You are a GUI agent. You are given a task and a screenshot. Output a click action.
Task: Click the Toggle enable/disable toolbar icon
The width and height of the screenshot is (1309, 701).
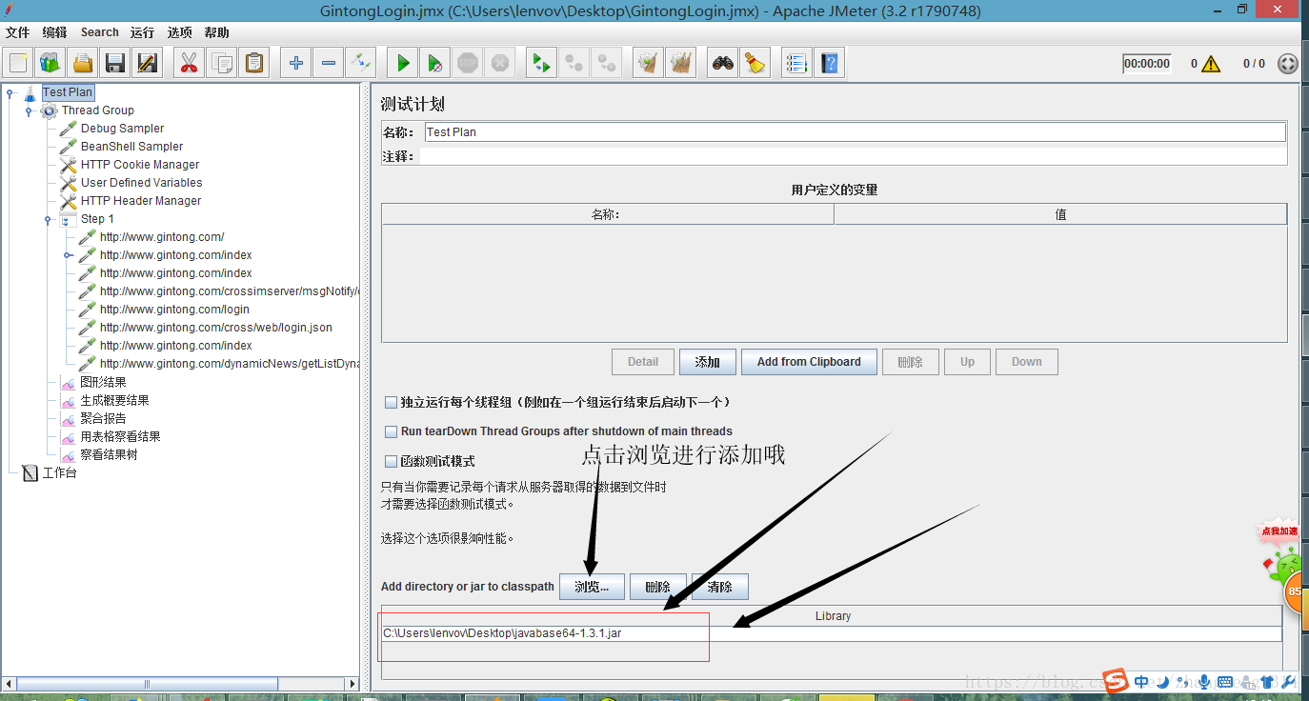point(361,64)
